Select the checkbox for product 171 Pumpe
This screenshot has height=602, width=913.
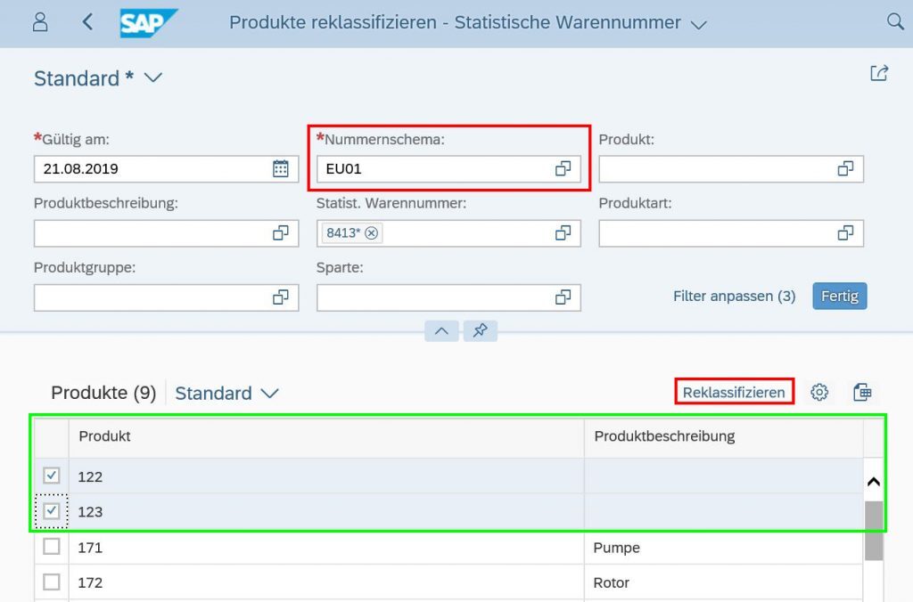(51, 548)
